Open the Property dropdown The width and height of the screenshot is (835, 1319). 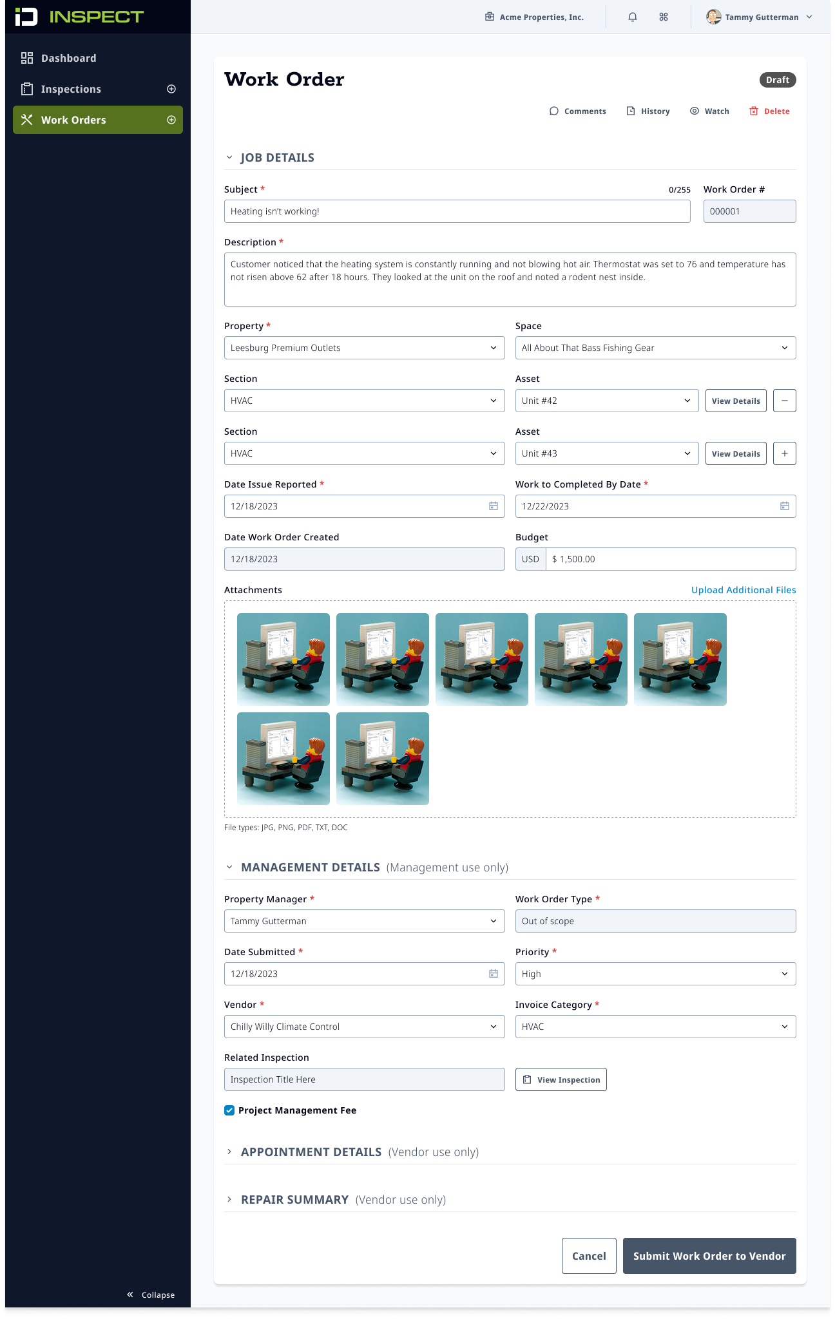[365, 348]
